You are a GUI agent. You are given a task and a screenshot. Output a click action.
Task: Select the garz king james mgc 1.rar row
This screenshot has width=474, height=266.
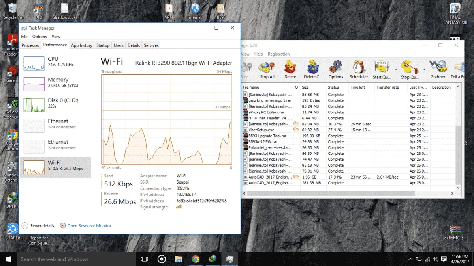(348, 100)
